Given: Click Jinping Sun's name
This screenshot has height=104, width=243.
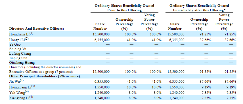Looking at the screenshot, I should [18, 58].
